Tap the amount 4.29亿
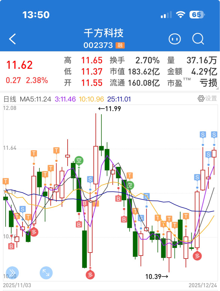Viewport: 220px width, 291px height. point(204,71)
